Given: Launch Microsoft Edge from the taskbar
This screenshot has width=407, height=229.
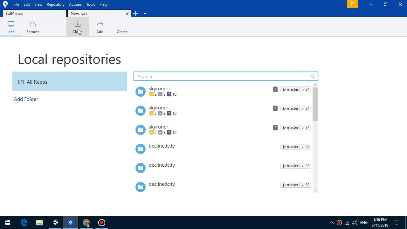Looking at the screenshot, I should tap(24, 223).
